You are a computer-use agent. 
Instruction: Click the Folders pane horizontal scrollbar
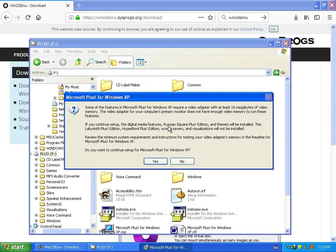click(61, 231)
